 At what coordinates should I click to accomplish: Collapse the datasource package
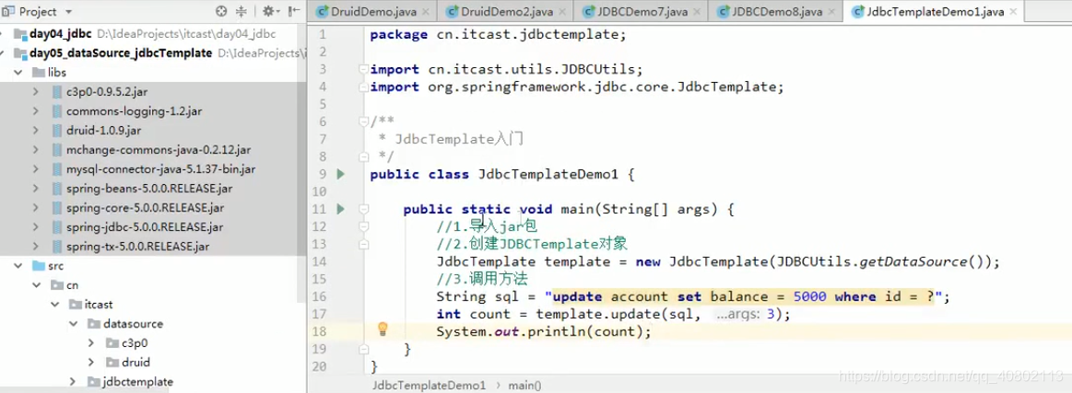pos(73,324)
